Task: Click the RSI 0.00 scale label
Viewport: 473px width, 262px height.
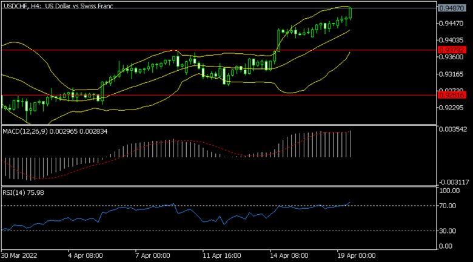Action: point(446,246)
